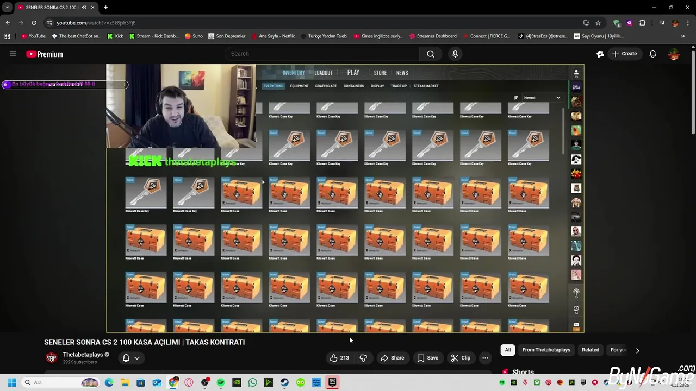Reload the page in the browser toolbar
The image size is (696, 391).
34,23
